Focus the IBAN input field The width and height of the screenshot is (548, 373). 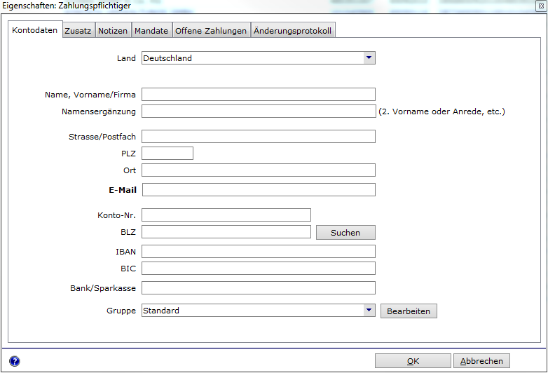259,251
